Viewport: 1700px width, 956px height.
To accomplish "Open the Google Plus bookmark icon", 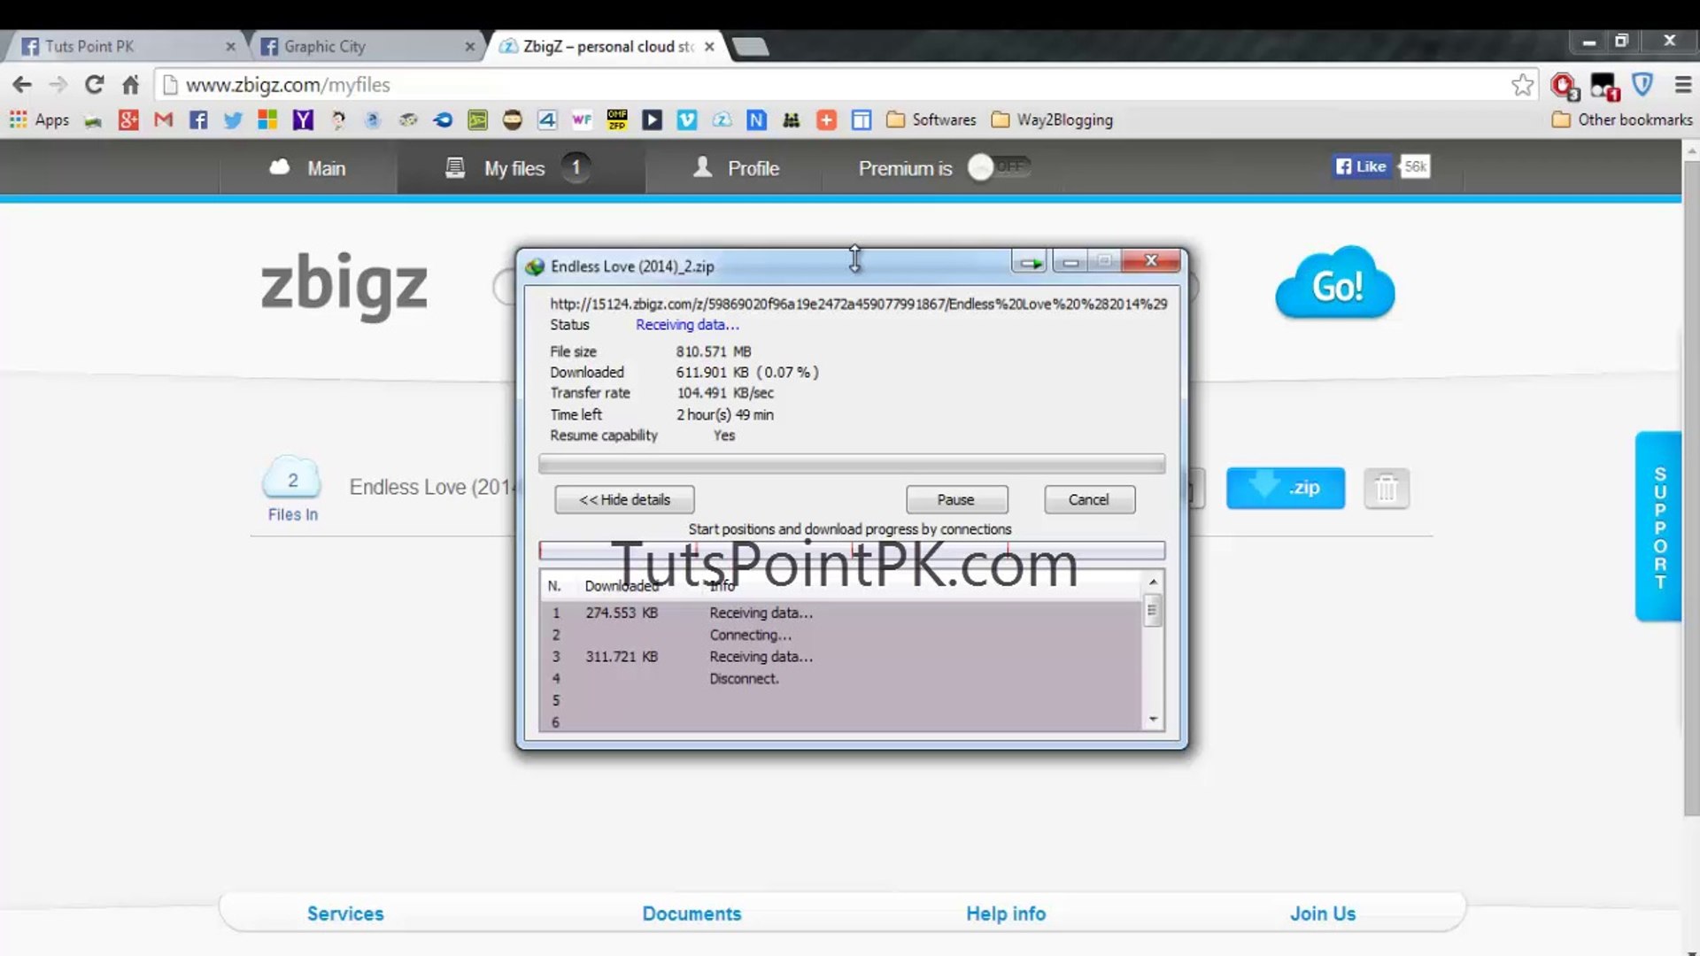I will [x=128, y=119].
